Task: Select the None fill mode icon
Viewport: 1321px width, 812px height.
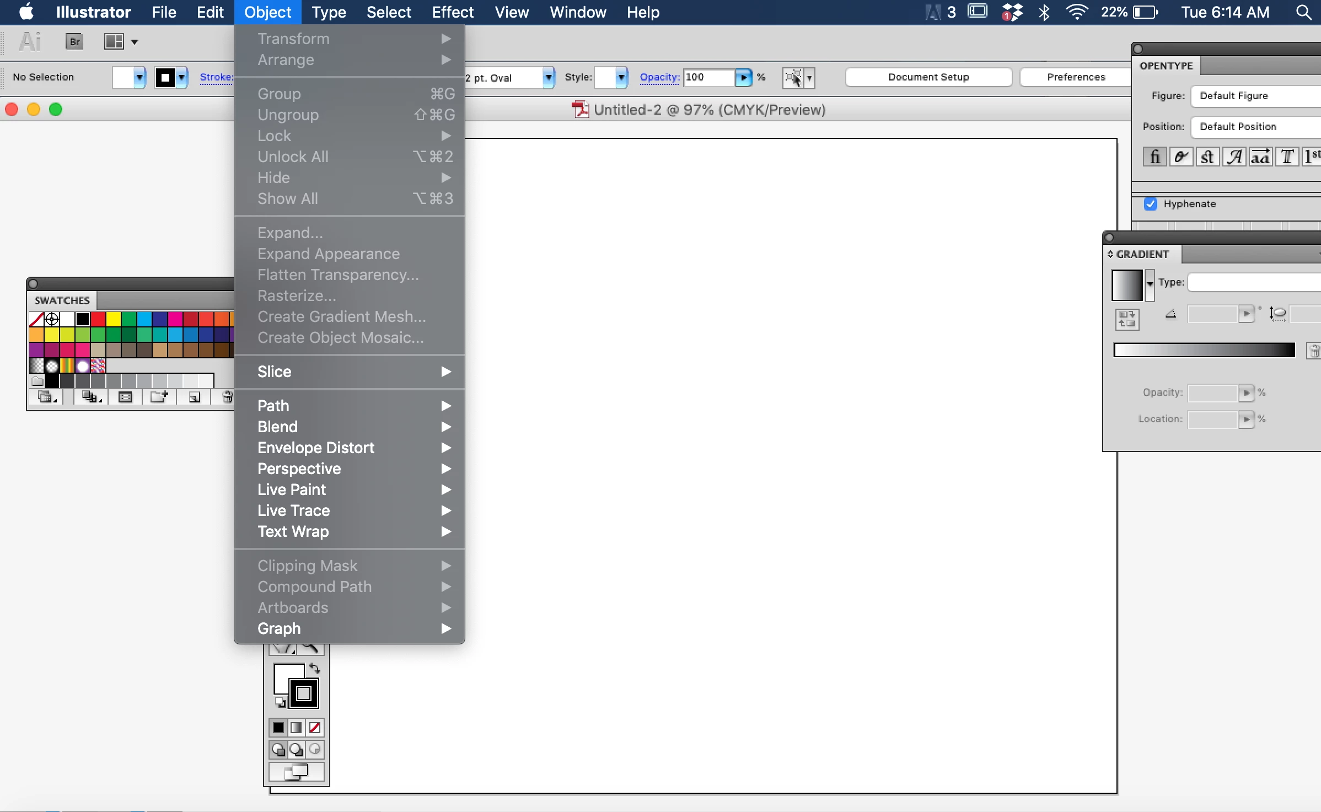Action: (x=315, y=728)
